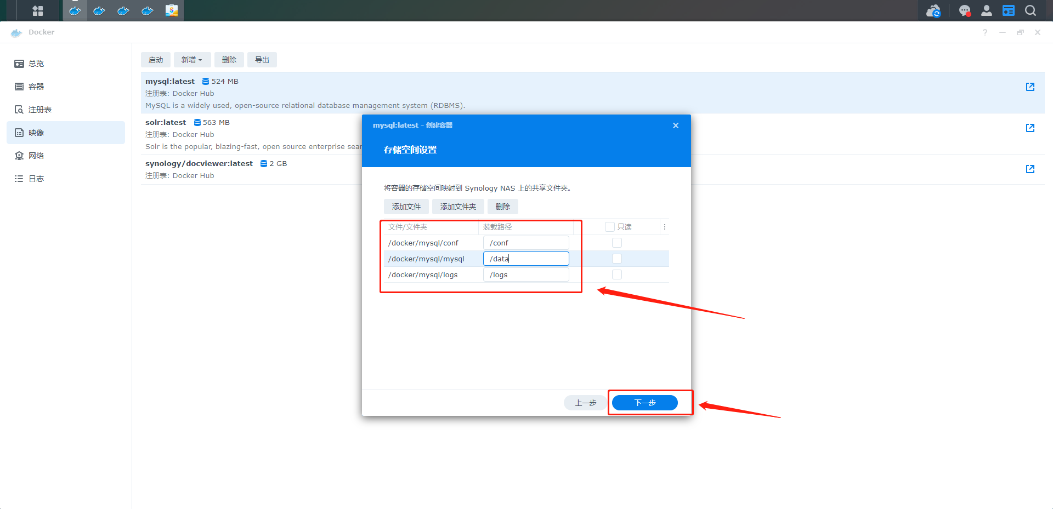Click the 文件/文件夹 column header
Screen dimensions: 1053x509
[431, 227]
